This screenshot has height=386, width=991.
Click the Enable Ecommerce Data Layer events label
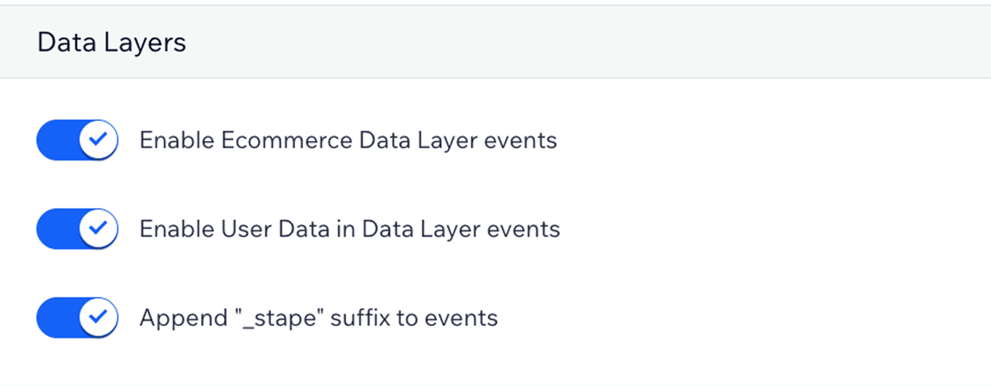(x=348, y=139)
